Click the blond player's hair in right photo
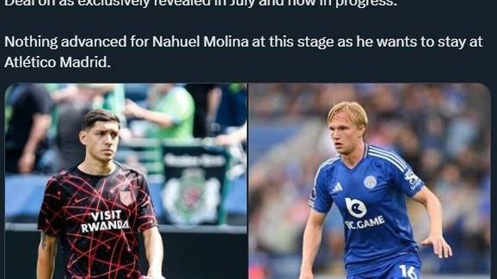The width and height of the screenshot is (497, 279). 348,113
